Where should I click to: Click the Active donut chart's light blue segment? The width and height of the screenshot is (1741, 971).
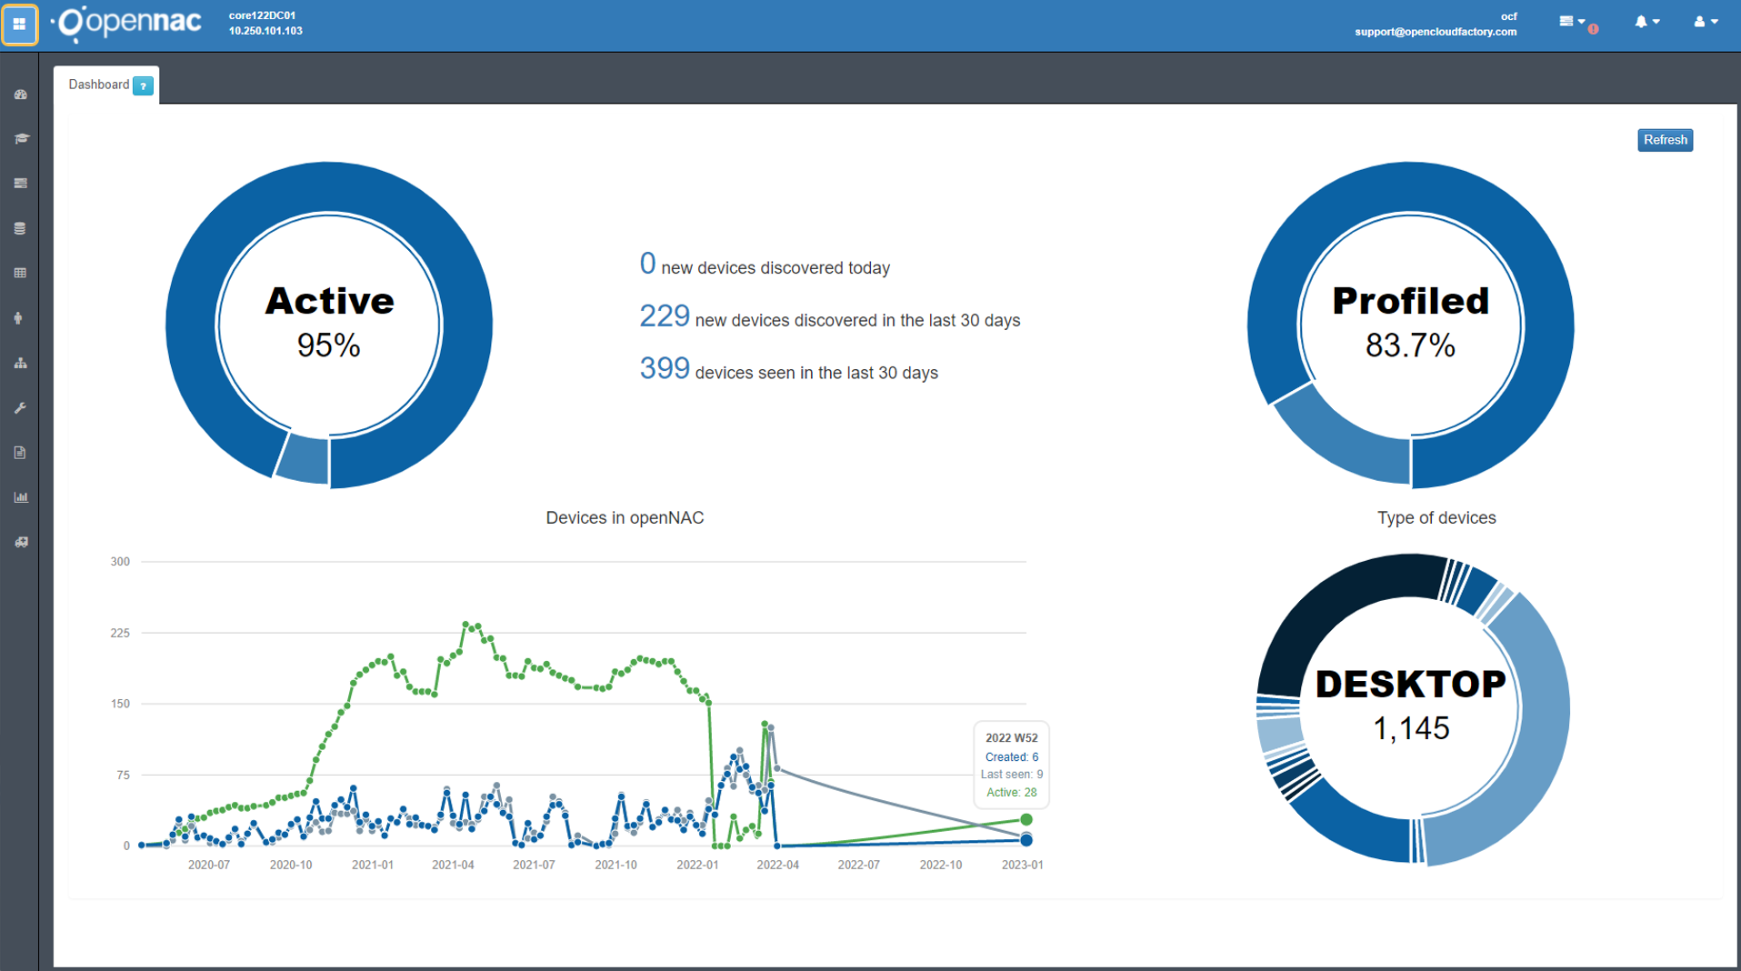[303, 459]
